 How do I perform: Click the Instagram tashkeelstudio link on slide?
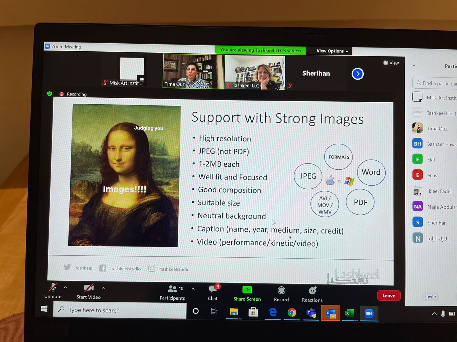coord(169,269)
